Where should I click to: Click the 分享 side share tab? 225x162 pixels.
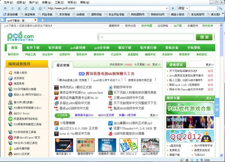[217, 107]
